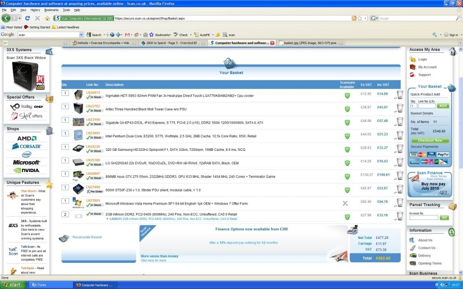Reload the page with refresh icon
This screenshot has height=289, width=463.
click(x=28, y=18)
